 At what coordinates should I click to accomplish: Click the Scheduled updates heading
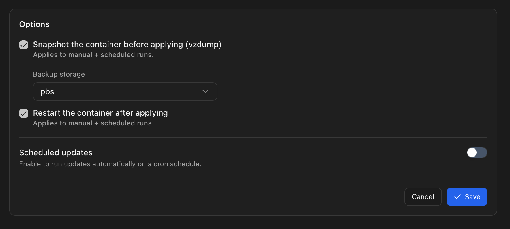(56, 152)
